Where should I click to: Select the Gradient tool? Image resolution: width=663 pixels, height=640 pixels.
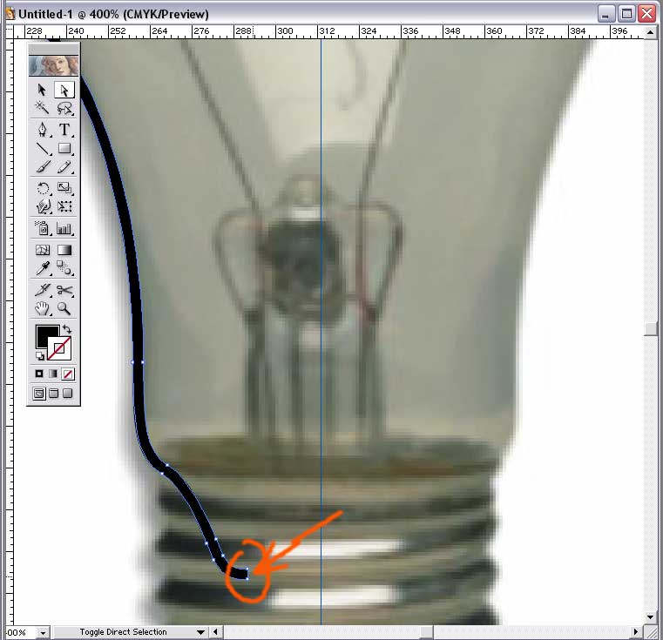[64, 249]
